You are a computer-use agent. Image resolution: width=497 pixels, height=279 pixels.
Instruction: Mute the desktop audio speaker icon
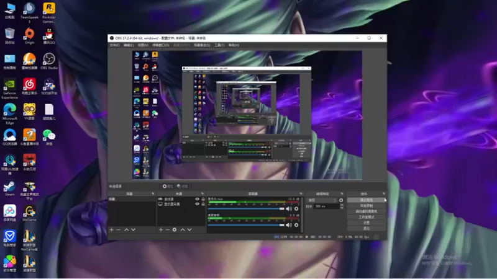click(x=289, y=225)
